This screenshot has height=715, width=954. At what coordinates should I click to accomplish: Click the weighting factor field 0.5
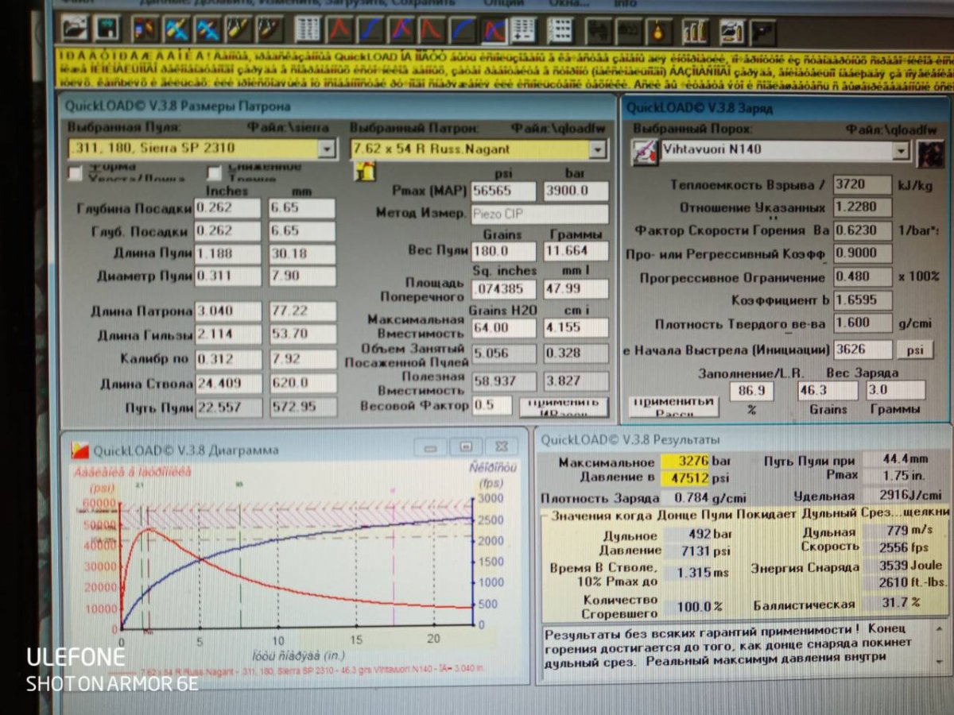click(491, 406)
